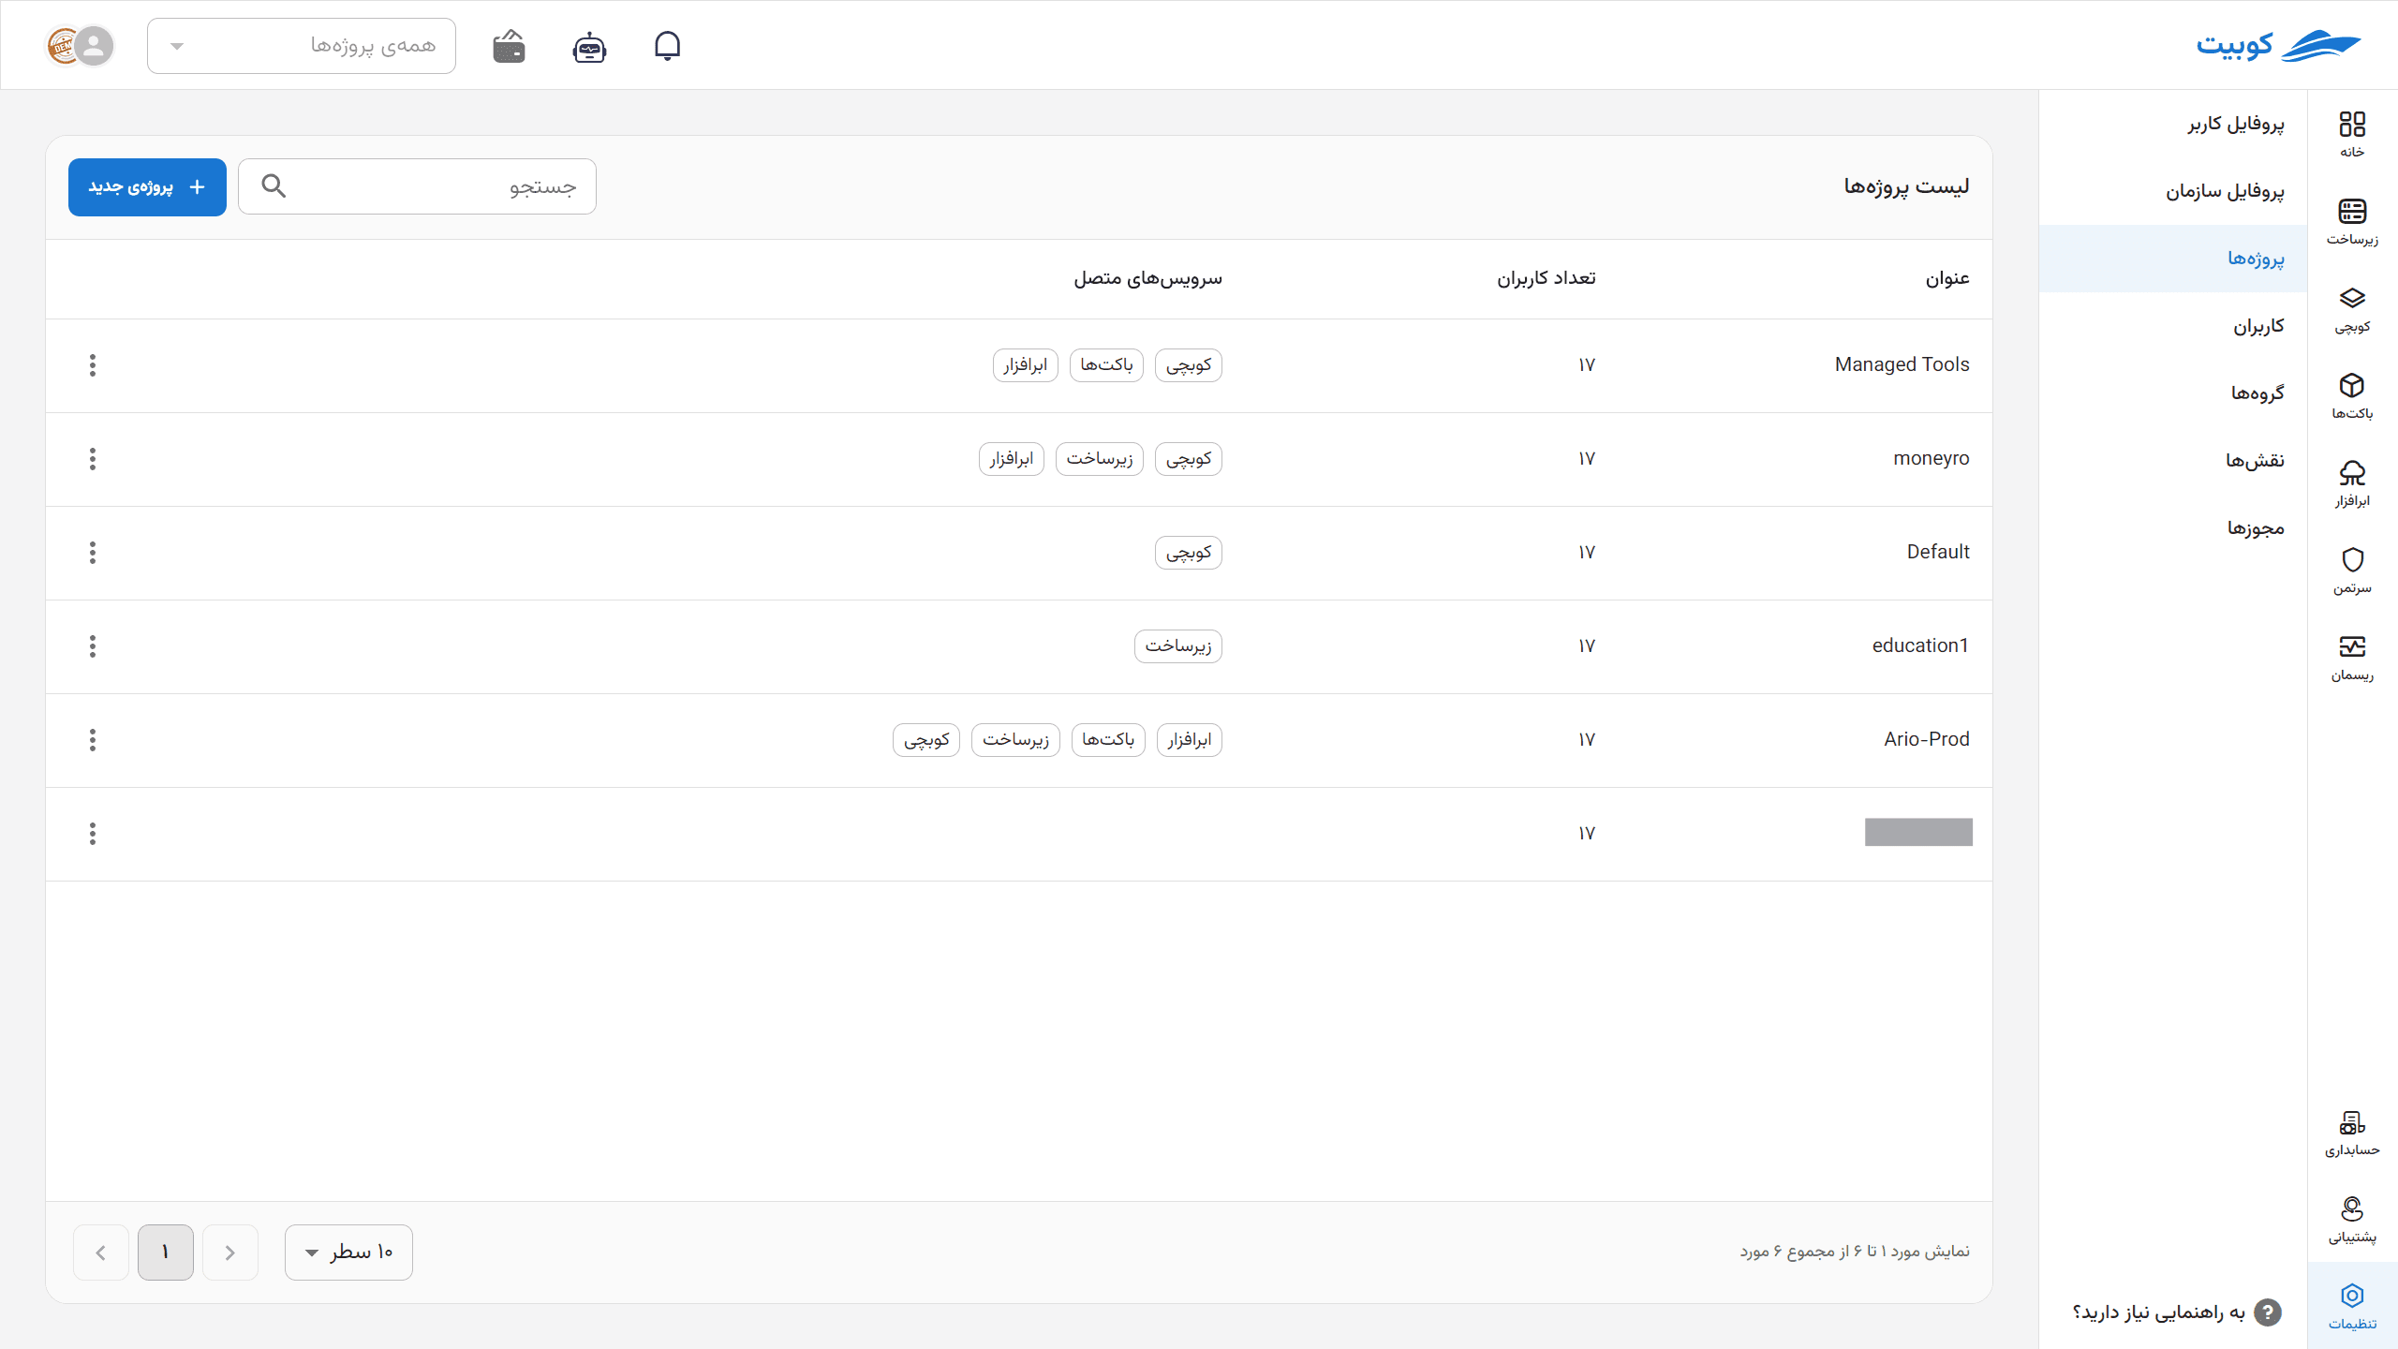Open row actions for moneyro
The width and height of the screenshot is (2398, 1349).
(x=93, y=459)
